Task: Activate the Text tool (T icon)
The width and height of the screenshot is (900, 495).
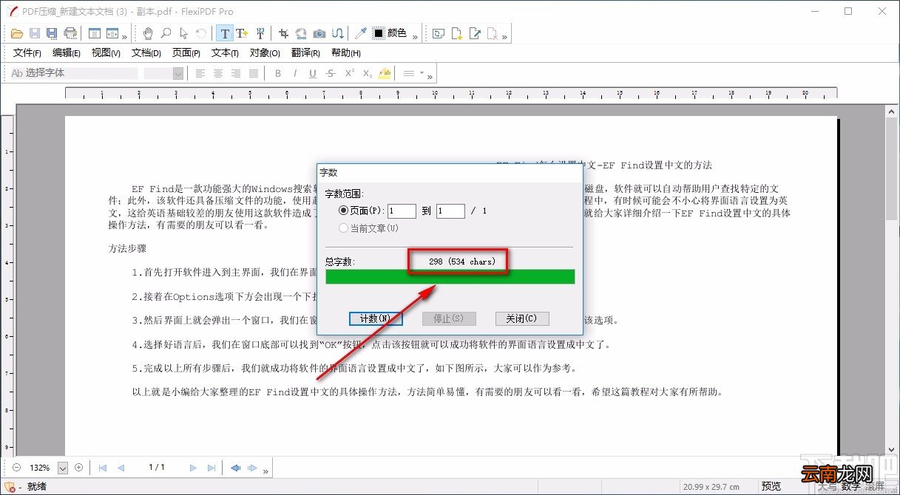Action: [x=225, y=33]
